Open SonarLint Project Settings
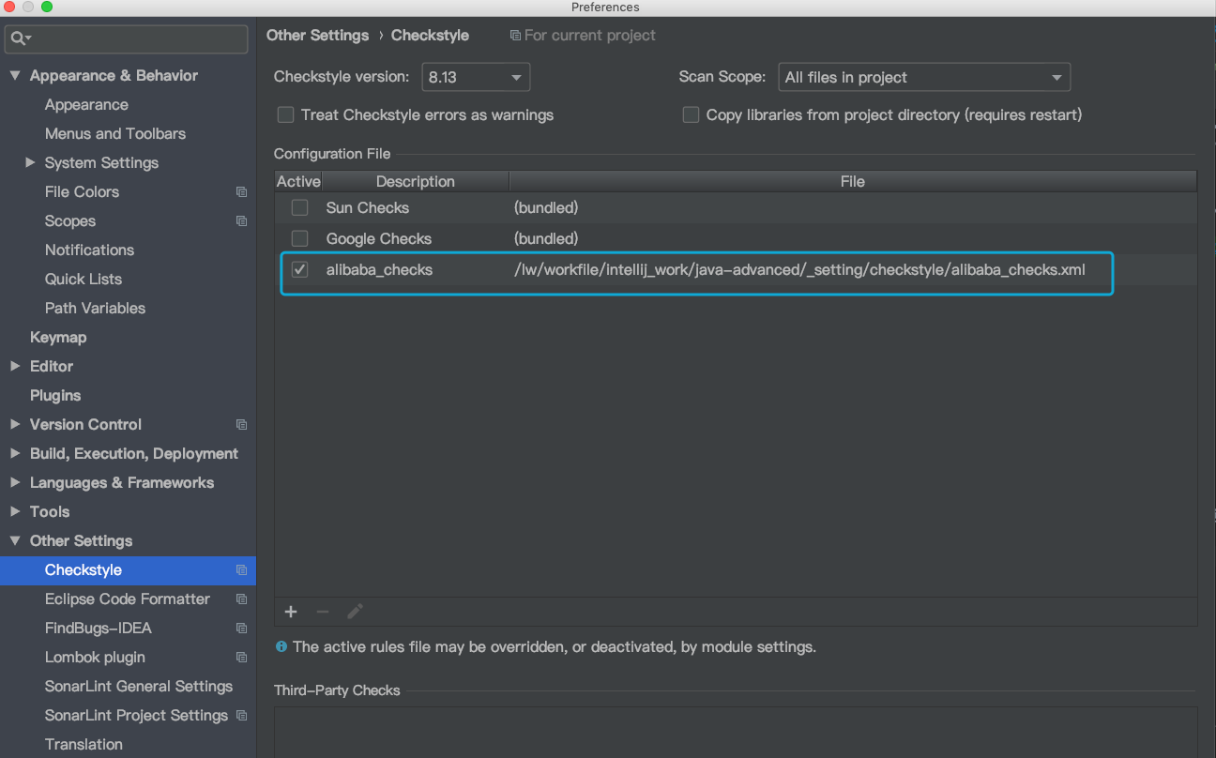Image resolution: width=1216 pixels, height=758 pixels. click(x=137, y=716)
